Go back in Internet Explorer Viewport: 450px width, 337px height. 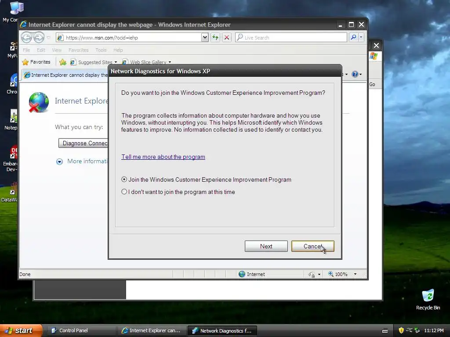26,37
